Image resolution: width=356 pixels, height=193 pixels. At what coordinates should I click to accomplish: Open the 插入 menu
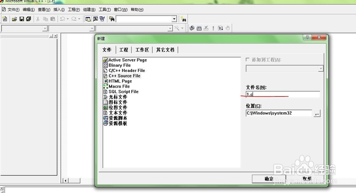coord(59,10)
